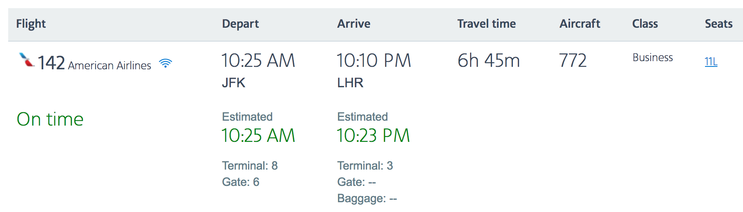The height and width of the screenshot is (212, 743).
Task: Click the Arrive column header
Action: [x=354, y=24]
